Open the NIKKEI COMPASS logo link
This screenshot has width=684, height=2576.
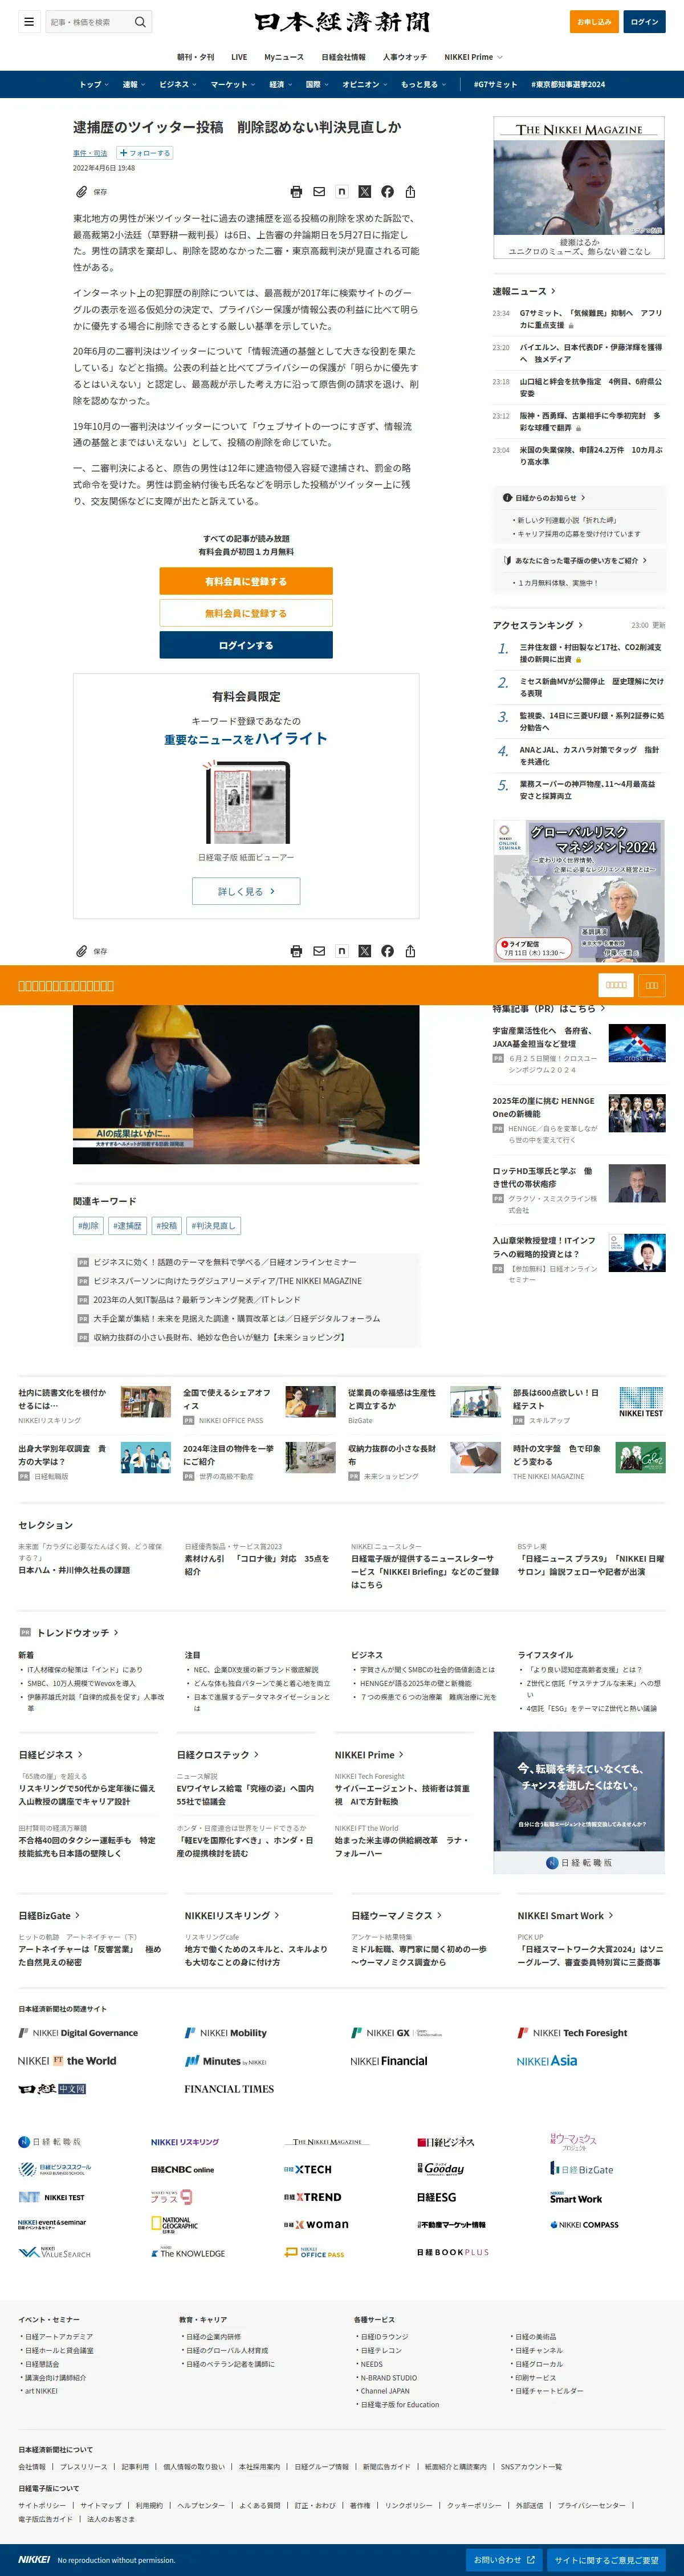(x=584, y=2225)
